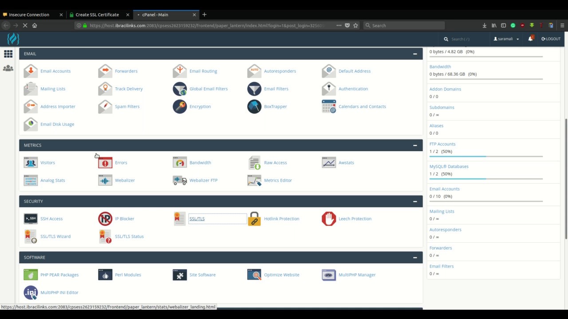Open the Autoresponders icon
The image size is (568, 319).
254,71
